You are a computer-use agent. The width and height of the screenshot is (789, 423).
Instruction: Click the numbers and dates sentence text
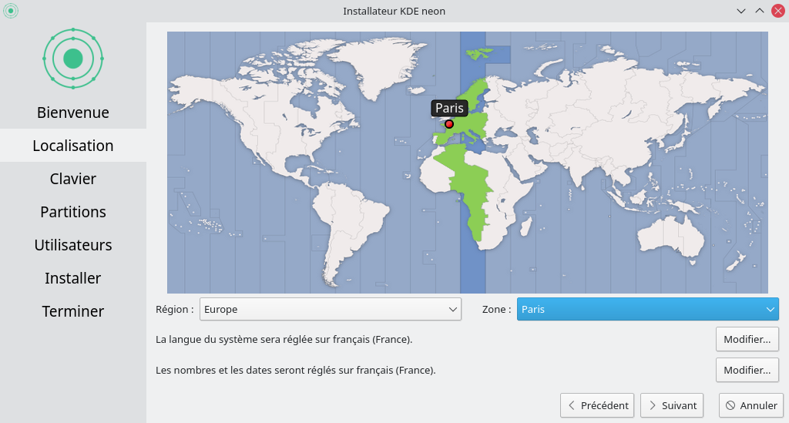295,370
